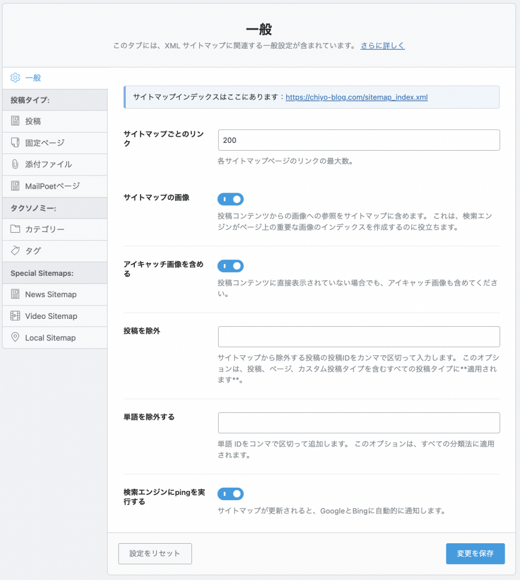The height and width of the screenshot is (580, 520).
Task: Click the サイトマップごとのリンク setting label
Action: pyautogui.click(x=164, y=138)
